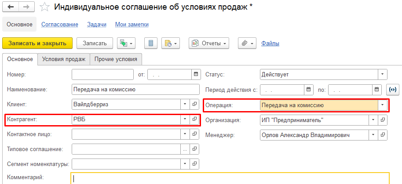Click the list-view icon button in toolbar
The image size is (402, 184).
[151, 43]
